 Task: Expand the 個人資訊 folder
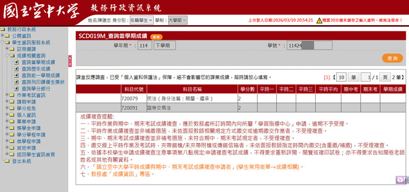(x=7, y=115)
